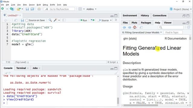
Task: Click the Create Project icon
Action: (12, 9)
